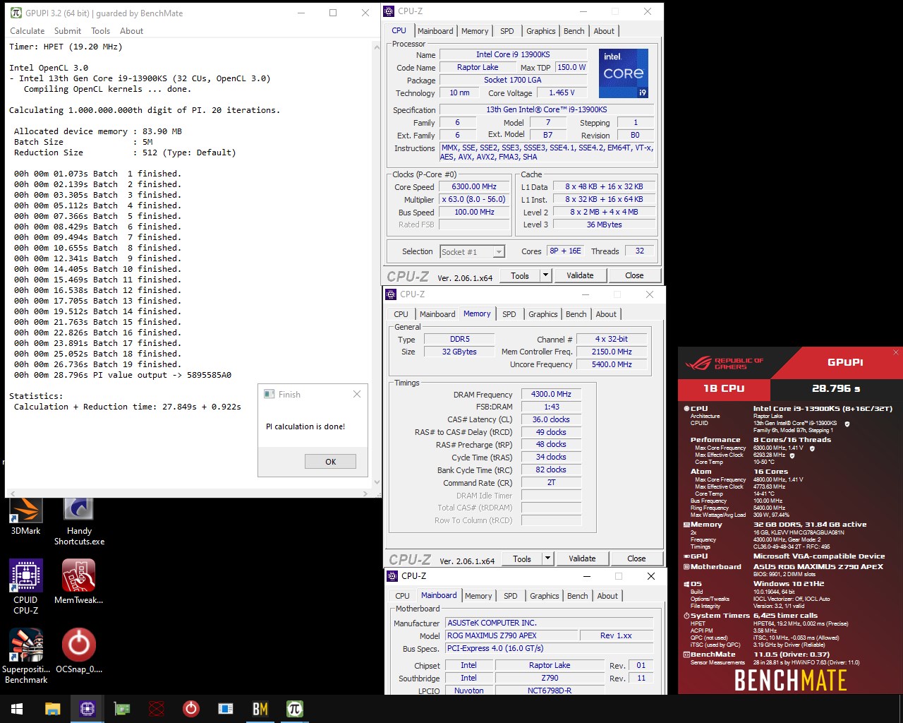Open the Submit menu in GPUPI

(68, 31)
